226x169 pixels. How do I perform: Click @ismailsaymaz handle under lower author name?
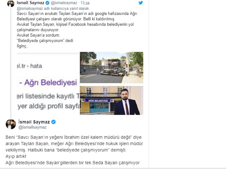pos(32,127)
